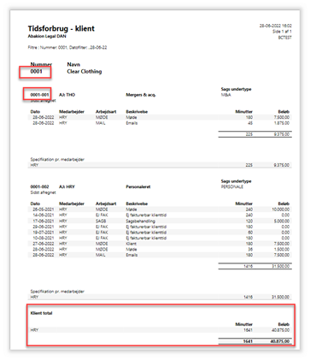
Task: Click the Klient description row dated 27-06-2022
Action: pyautogui.click(x=160, y=244)
